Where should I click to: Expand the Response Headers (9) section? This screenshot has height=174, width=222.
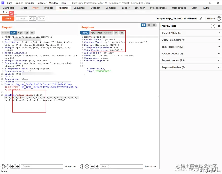click(x=191, y=67)
